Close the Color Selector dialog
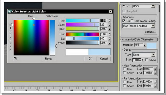 pos(110,11)
